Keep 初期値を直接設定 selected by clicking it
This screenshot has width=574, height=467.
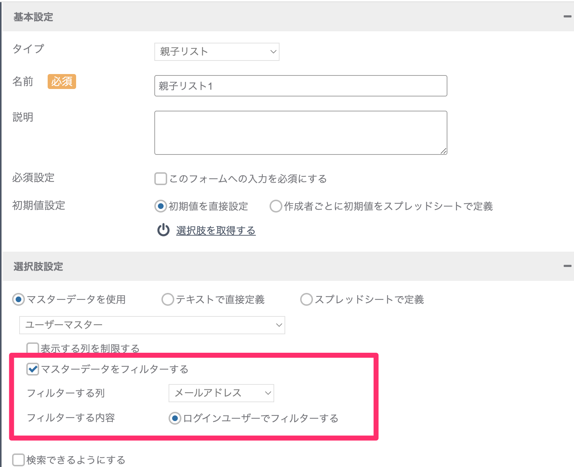[160, 206]
